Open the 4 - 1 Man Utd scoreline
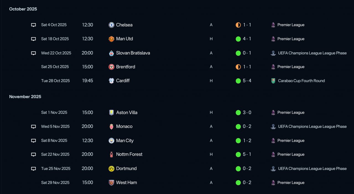This screenshot has width=354, height=194. point(247,39)
